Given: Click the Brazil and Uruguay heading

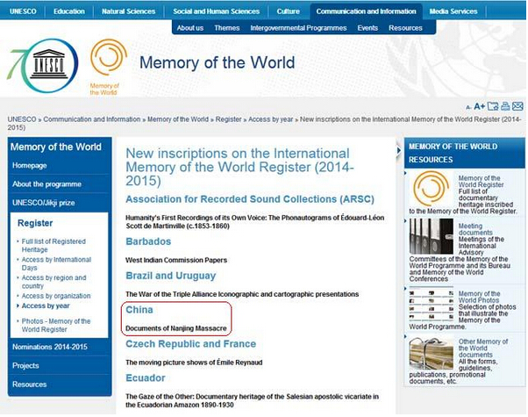Looking at the screenshot, I should coord(171,276).
